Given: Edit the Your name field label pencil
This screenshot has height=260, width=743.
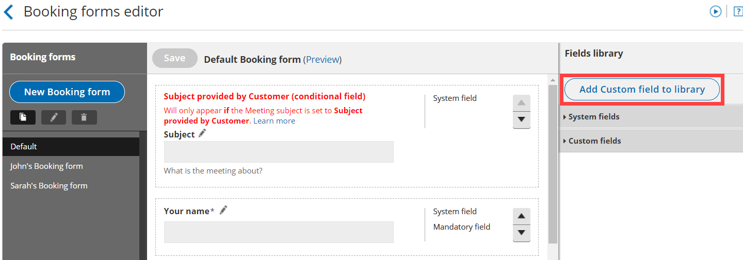Looking at the screenshot, I should pos(223,210).
